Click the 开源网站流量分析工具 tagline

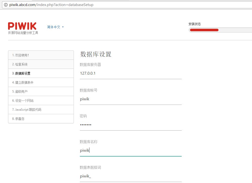pyautogui.click(x=23, y=33)
